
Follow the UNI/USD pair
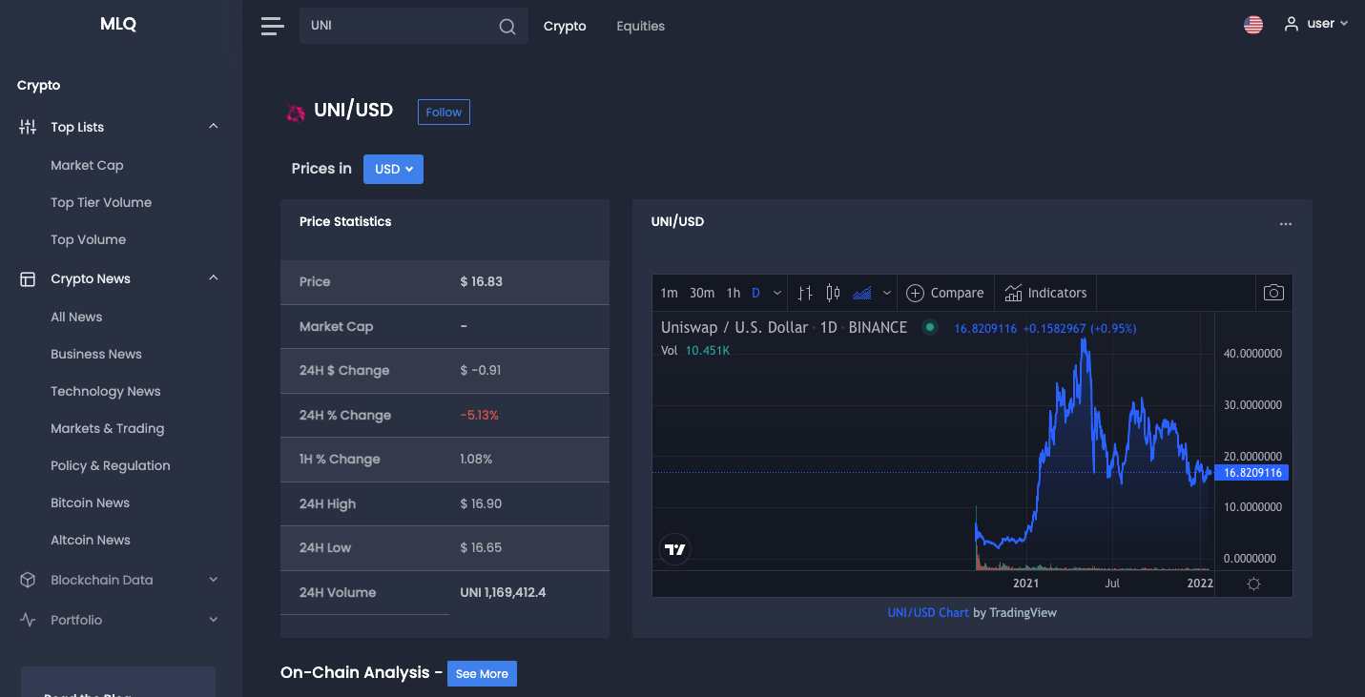(444, 113)
